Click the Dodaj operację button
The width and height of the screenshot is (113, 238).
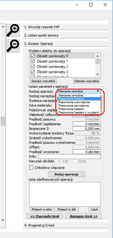point(66,174)
